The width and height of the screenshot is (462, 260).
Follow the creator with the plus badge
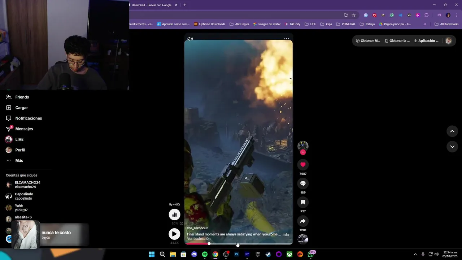[x=303, y=152]
